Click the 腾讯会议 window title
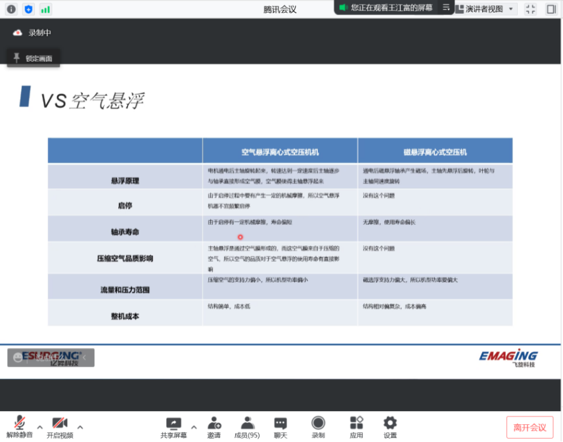The height and width of the screenshot is (442, 563). tap(280, 9)
